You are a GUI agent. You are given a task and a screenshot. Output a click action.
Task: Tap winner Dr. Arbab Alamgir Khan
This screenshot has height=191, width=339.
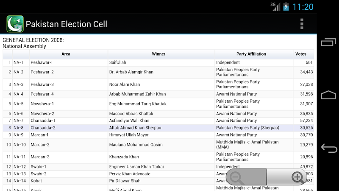tap(131, 72)
